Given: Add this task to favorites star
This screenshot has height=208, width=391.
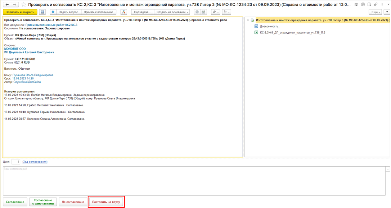Looking at the screenshot, I should tap(24, 5).
